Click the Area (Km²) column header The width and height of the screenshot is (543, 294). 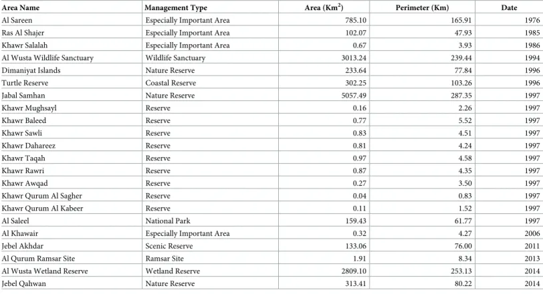[x=324, y=7]
